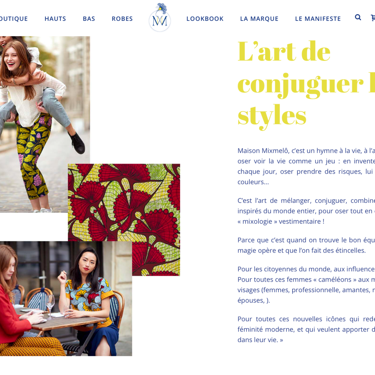Open the Boutique menu item
This screenshot has height=375, width=375.
(14, 19)
